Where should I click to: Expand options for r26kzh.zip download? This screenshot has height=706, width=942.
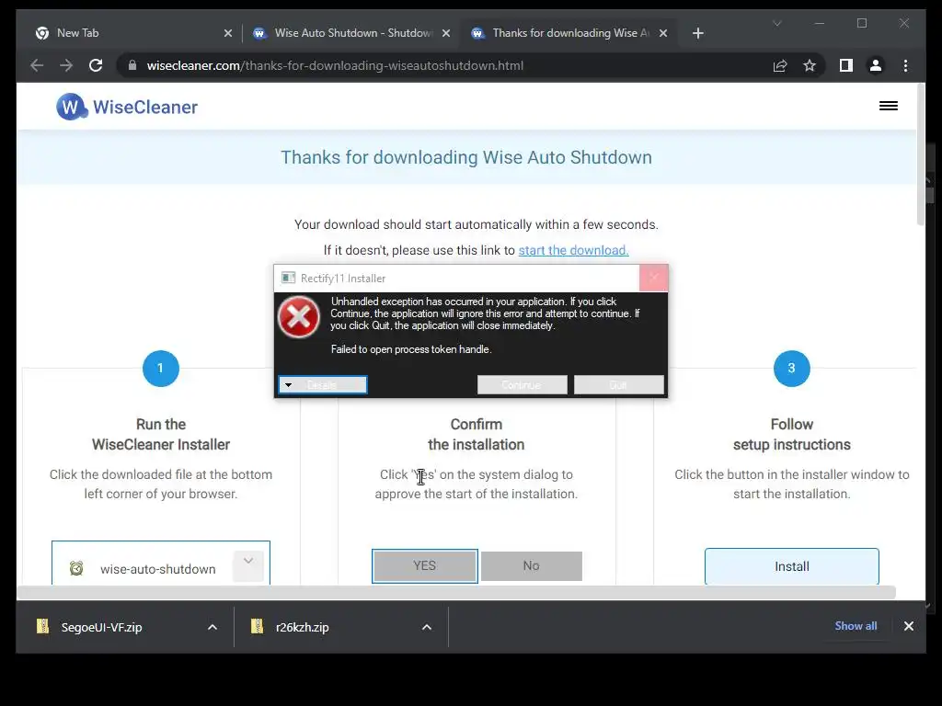[427, 627]
